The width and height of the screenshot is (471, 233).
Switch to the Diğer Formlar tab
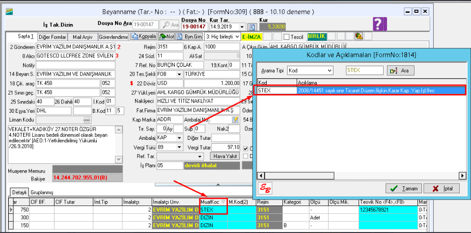click(52, 37)
